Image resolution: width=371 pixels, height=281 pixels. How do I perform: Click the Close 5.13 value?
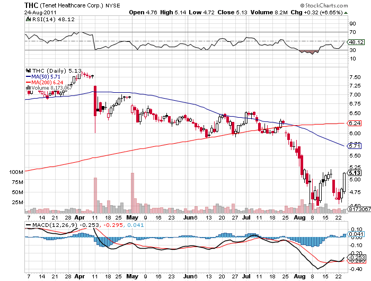[x=232, y=12]
